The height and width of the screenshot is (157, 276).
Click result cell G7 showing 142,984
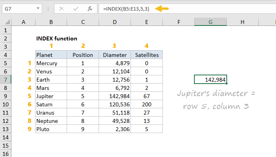coord(211,79)
